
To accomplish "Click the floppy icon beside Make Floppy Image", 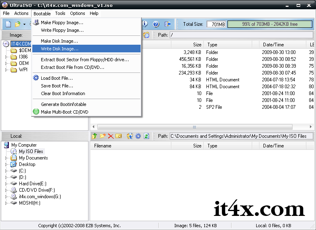I will [x=36, y=22].
